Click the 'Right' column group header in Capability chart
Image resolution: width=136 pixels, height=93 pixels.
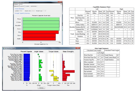click(121, 9)
